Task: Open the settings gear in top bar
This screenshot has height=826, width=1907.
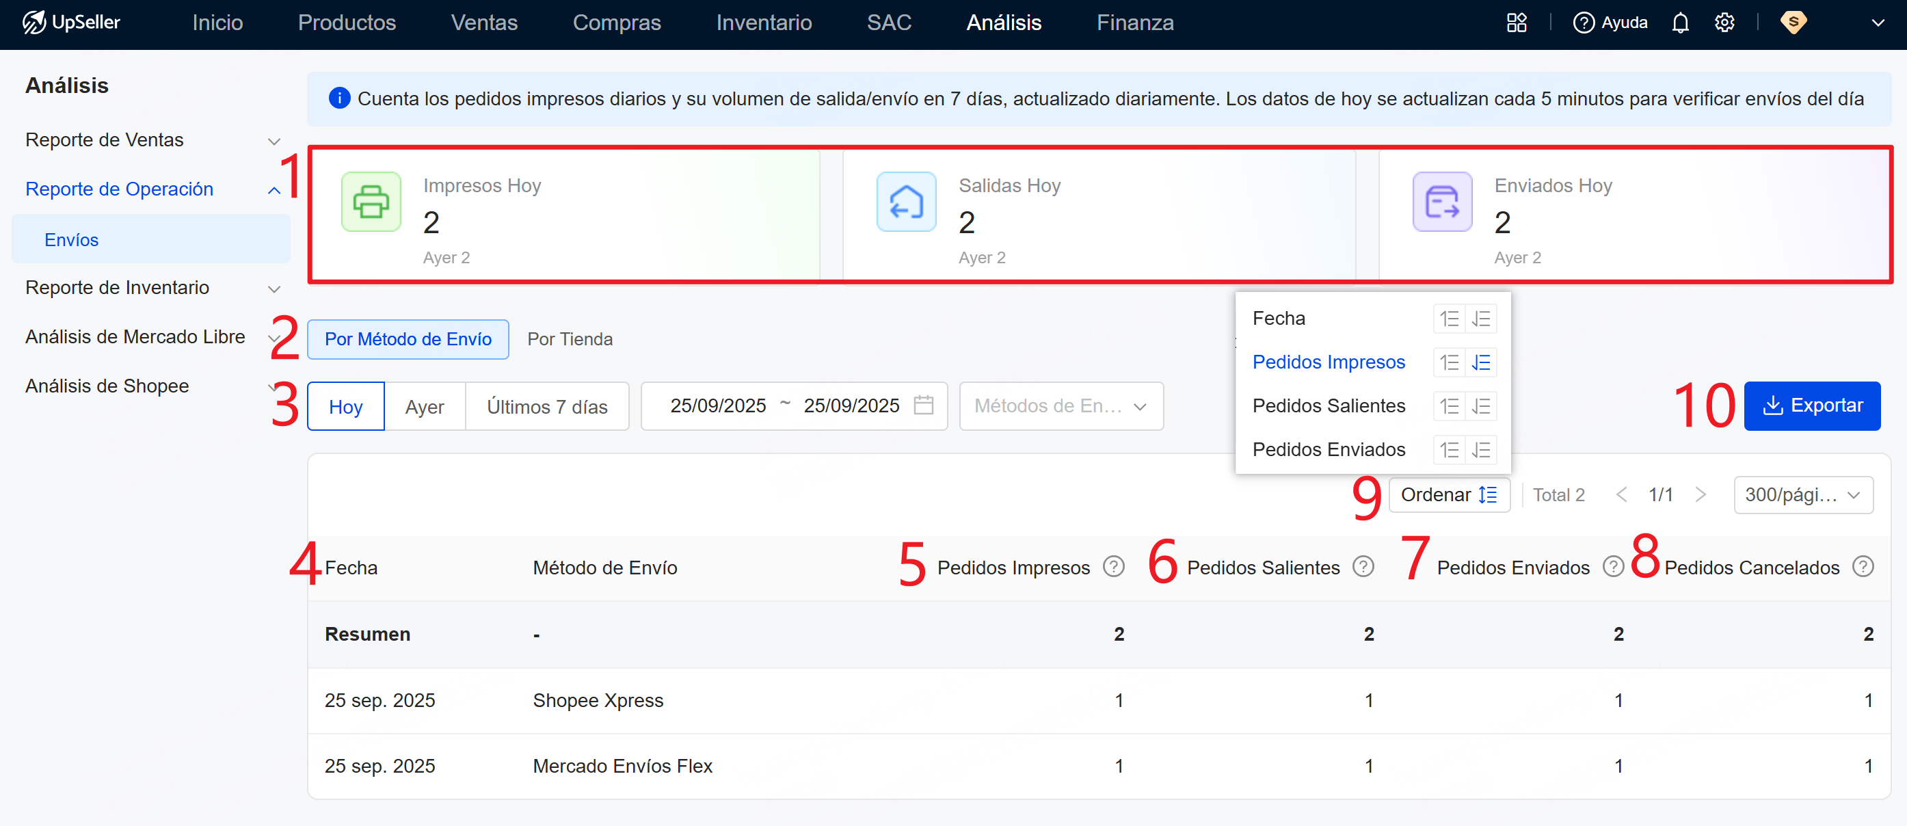Action: 1724,23
